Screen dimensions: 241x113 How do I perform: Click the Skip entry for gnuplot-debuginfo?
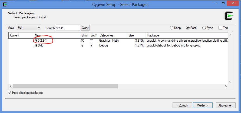pyautogui.click(x=41, y=46)
